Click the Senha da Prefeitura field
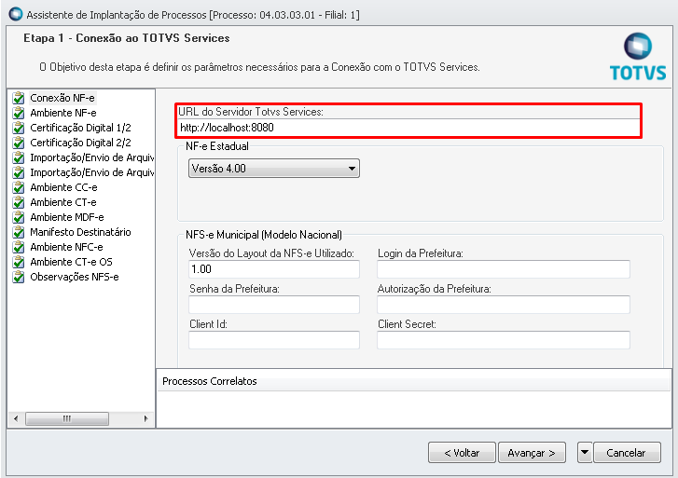The height and width of the screenshot is (478, 678). 273,305
